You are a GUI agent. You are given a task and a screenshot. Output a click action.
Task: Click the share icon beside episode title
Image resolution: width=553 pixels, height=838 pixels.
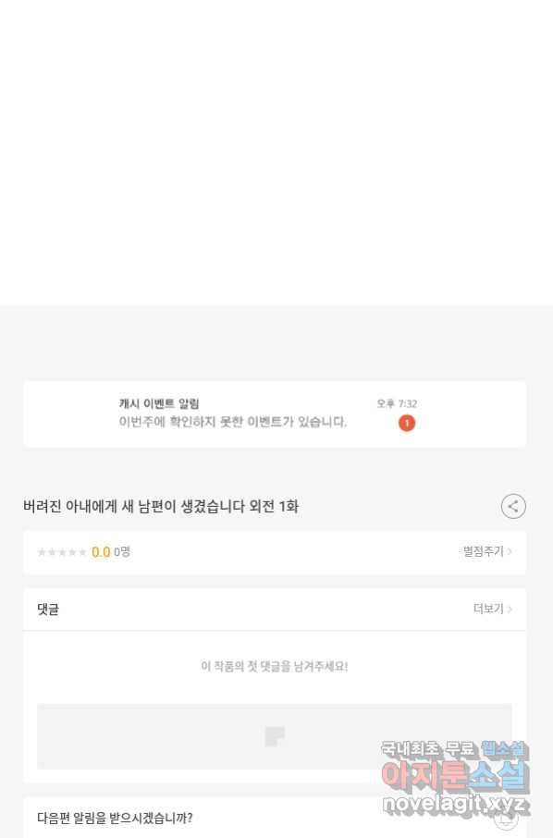click(x=513, y=506)
